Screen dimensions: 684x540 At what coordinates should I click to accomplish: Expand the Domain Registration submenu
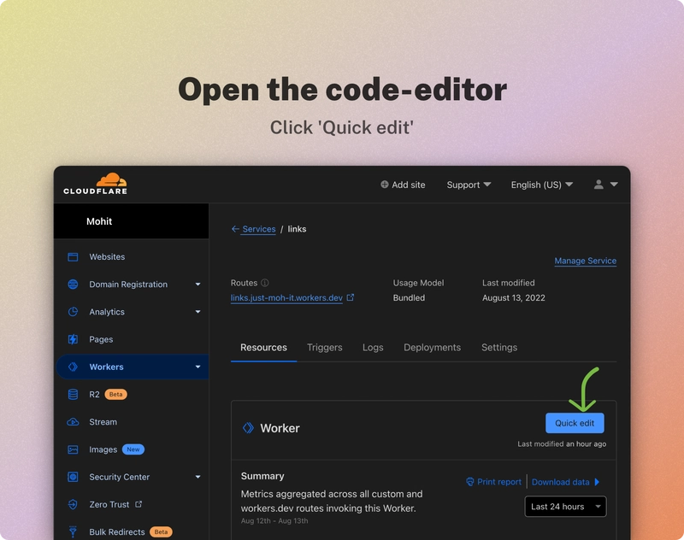tap(198, 285)
